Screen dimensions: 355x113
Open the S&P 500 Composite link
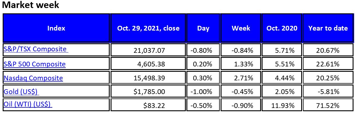(x=34, y=64)
